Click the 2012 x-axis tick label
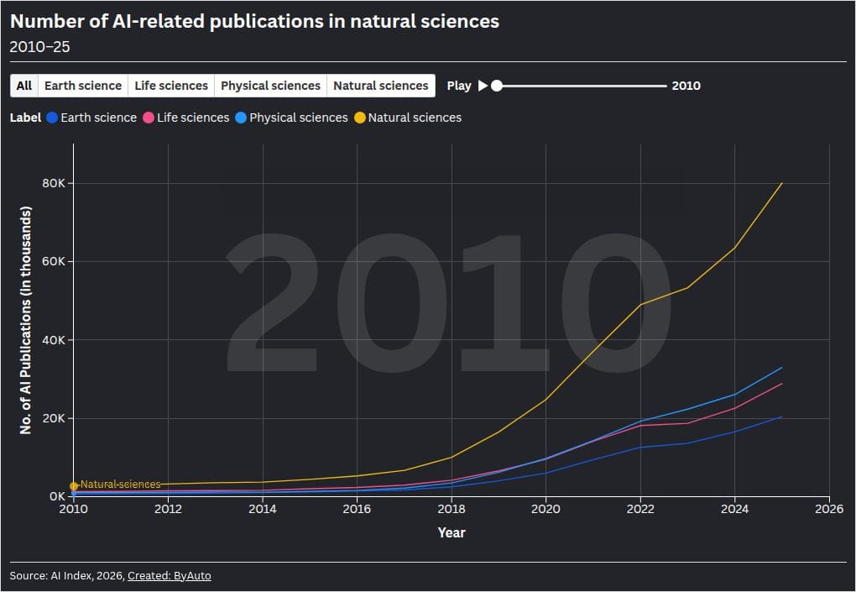Viewport: 856px width, 592px height. tap(168, 509)
